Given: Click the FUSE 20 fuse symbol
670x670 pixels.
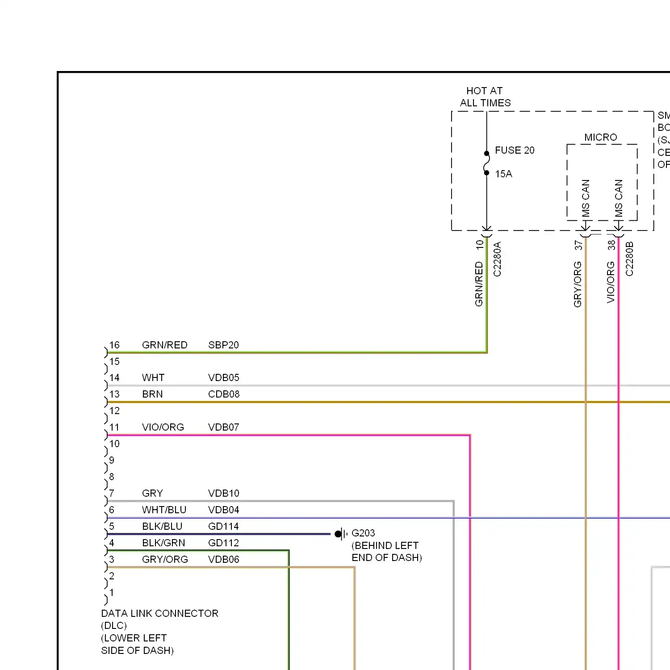Looking at the screenshot, I should 486,163.
